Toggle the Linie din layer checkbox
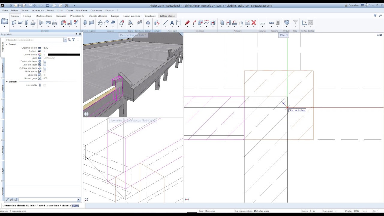The image size is (384, 216). [45, 65]
